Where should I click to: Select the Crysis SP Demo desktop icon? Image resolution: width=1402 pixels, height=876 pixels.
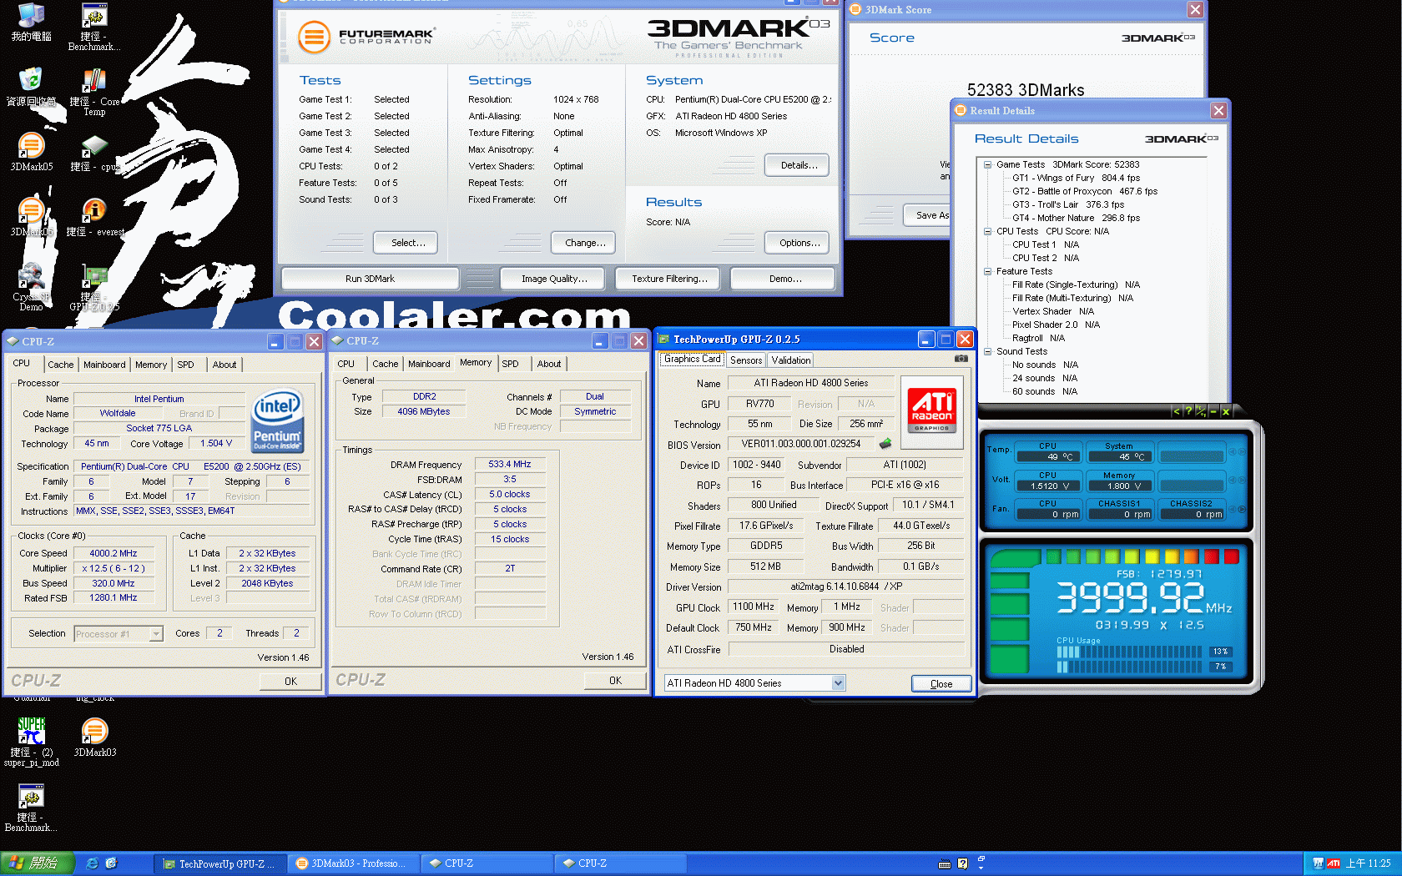[x=31, y=287]
